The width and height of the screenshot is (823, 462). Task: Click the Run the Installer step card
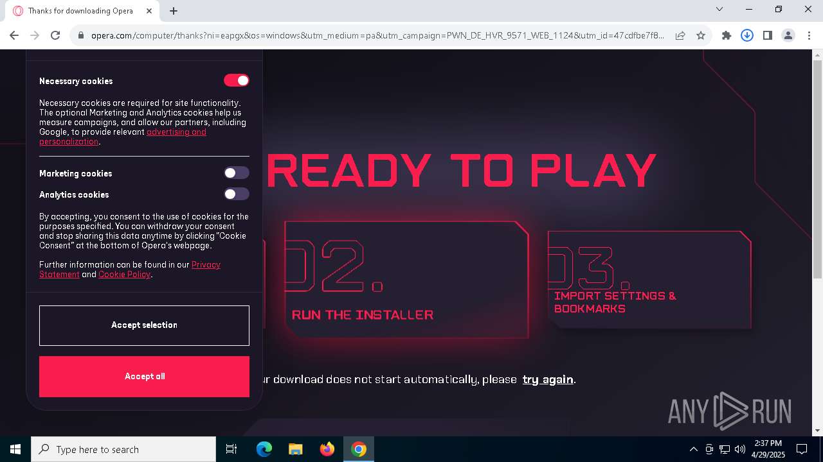406,280
